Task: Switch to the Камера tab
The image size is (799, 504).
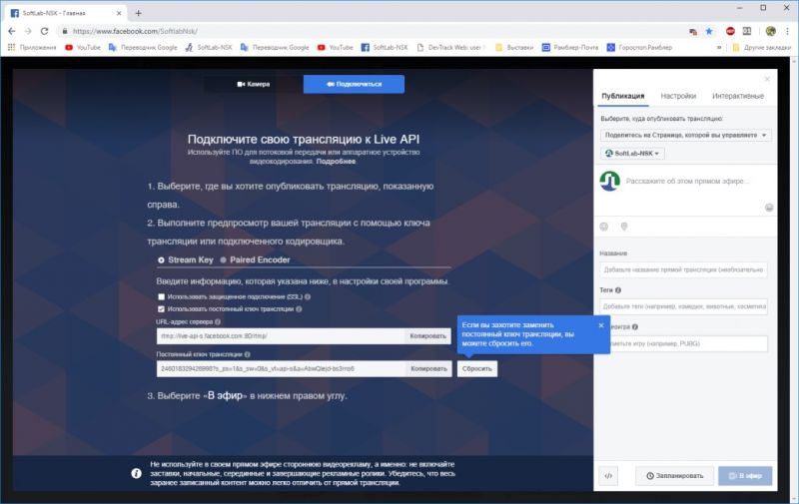Action: [254, 84]
